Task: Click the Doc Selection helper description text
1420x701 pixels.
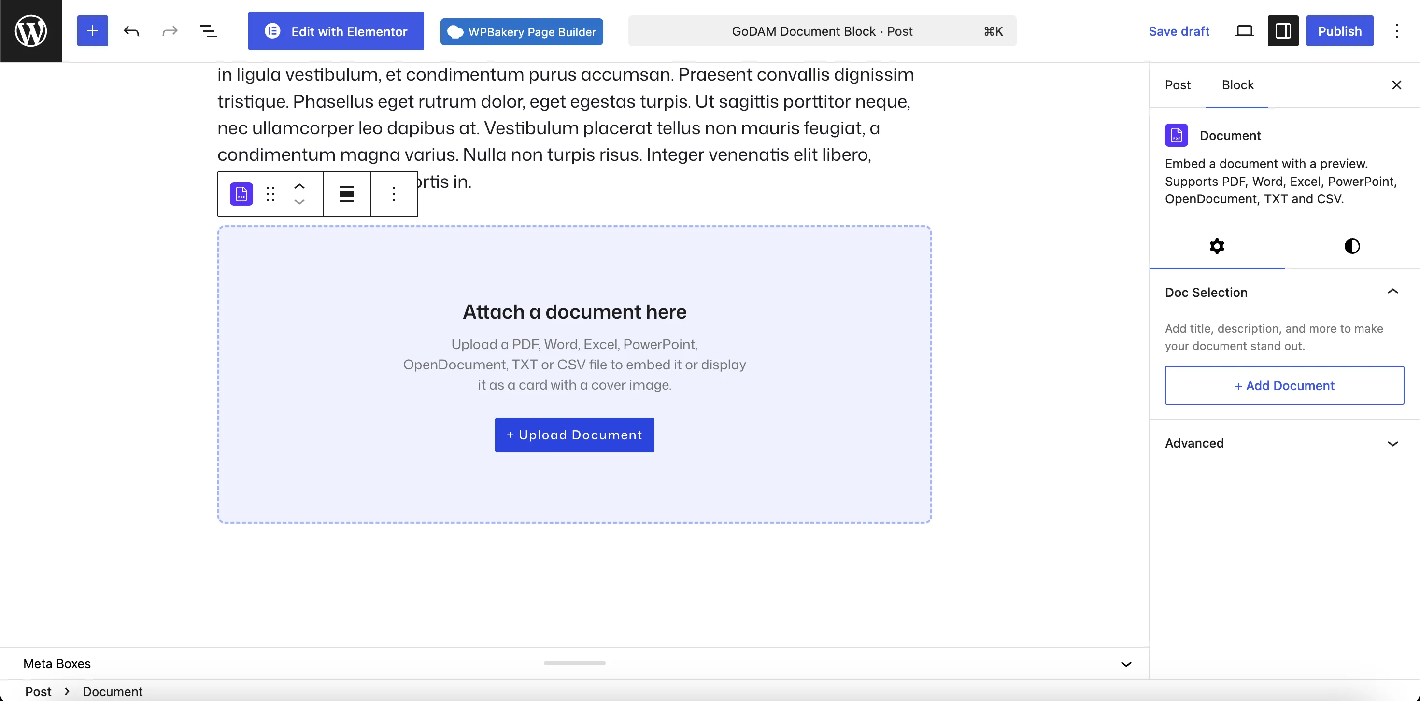Action: pyautogui.click(x=1274, y=337)
